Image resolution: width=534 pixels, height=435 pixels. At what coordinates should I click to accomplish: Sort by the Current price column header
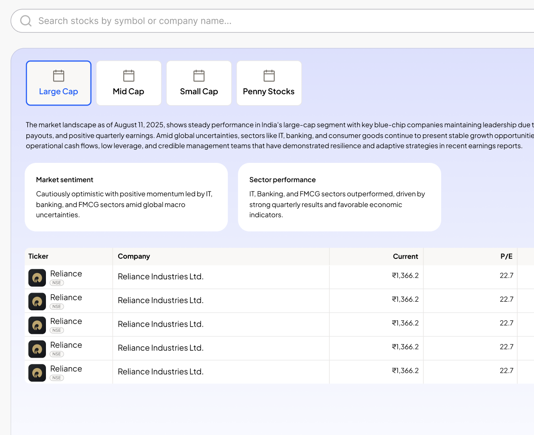[x=405, y=256]
